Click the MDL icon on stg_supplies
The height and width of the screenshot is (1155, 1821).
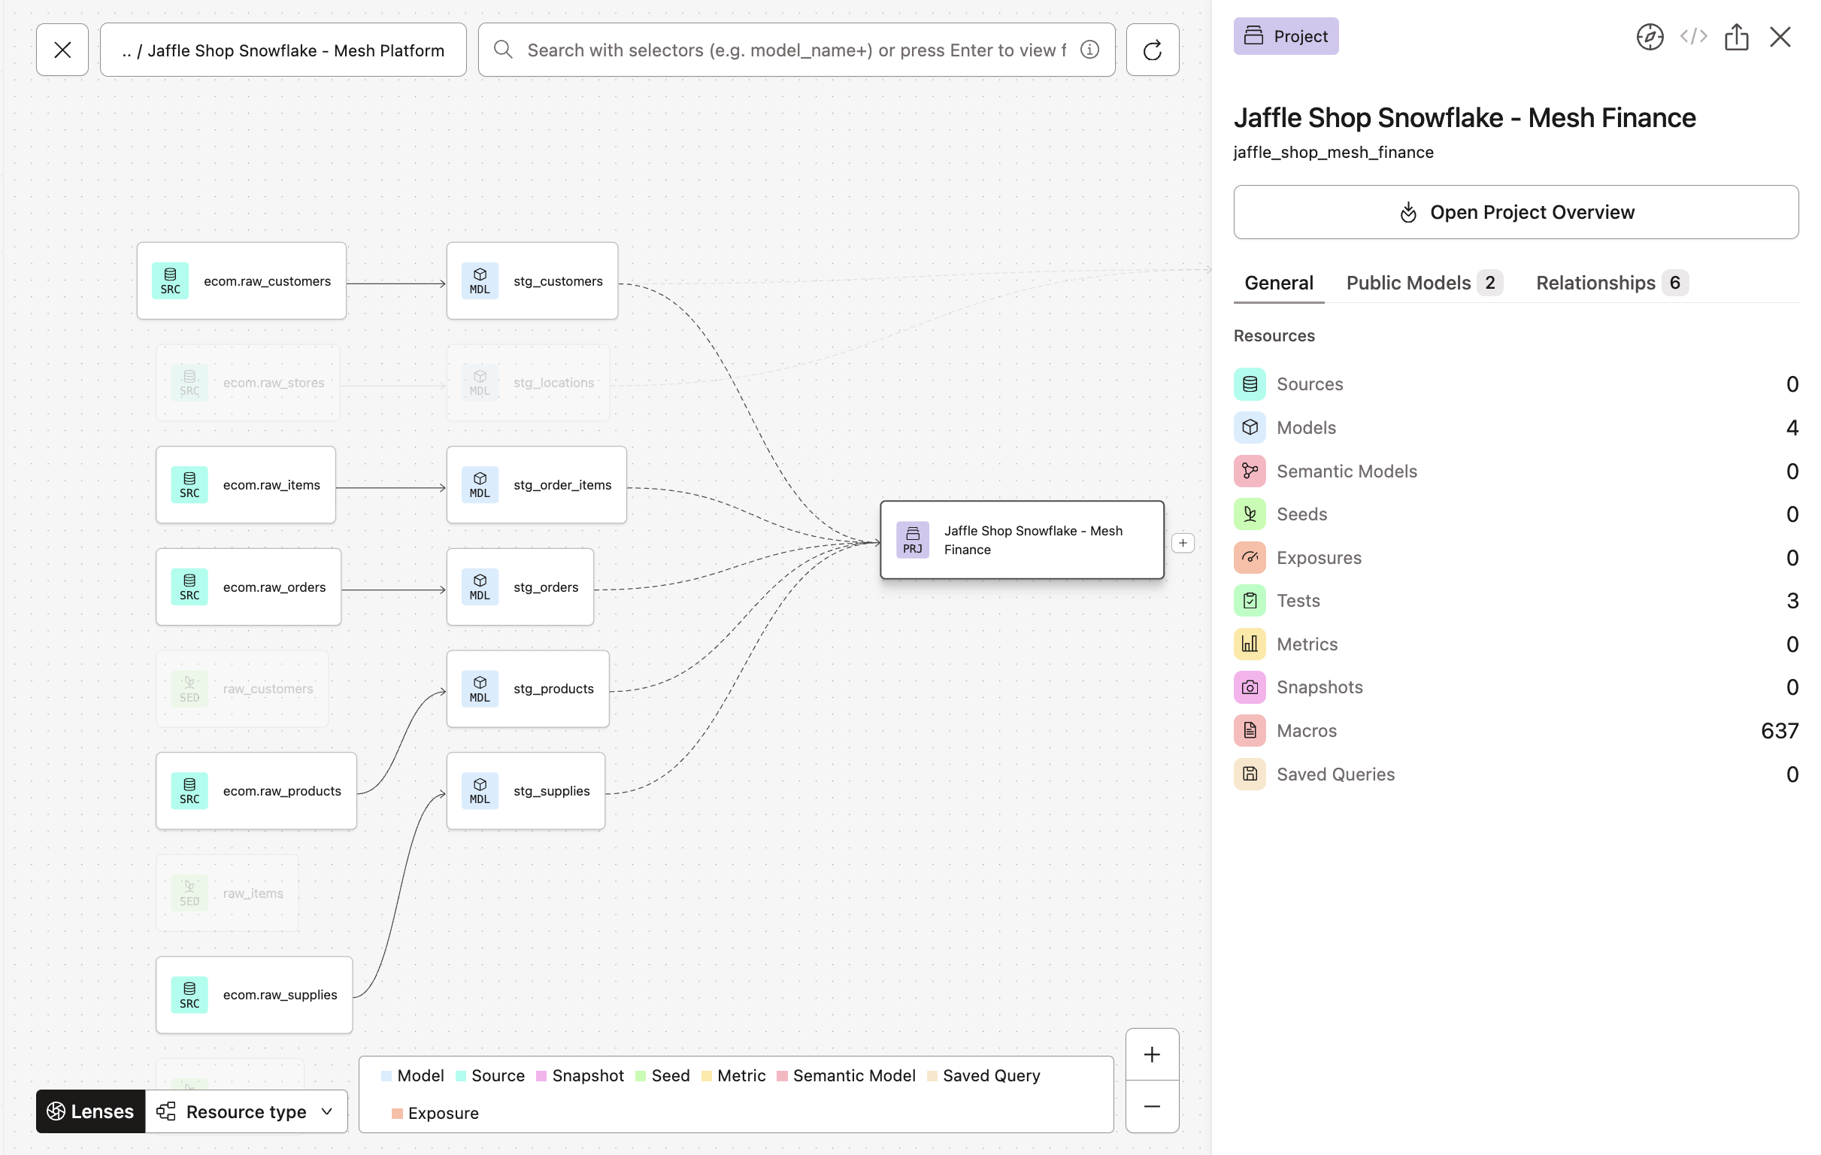(480, 791)
